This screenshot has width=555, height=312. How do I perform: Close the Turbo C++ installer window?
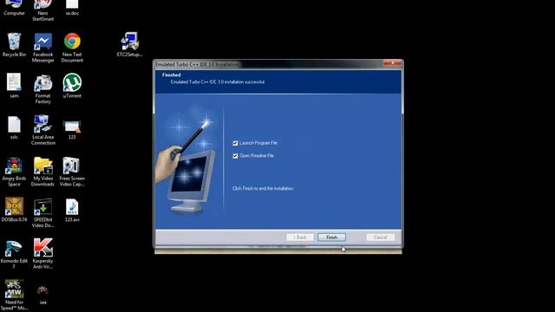click(x=393, y=63)
